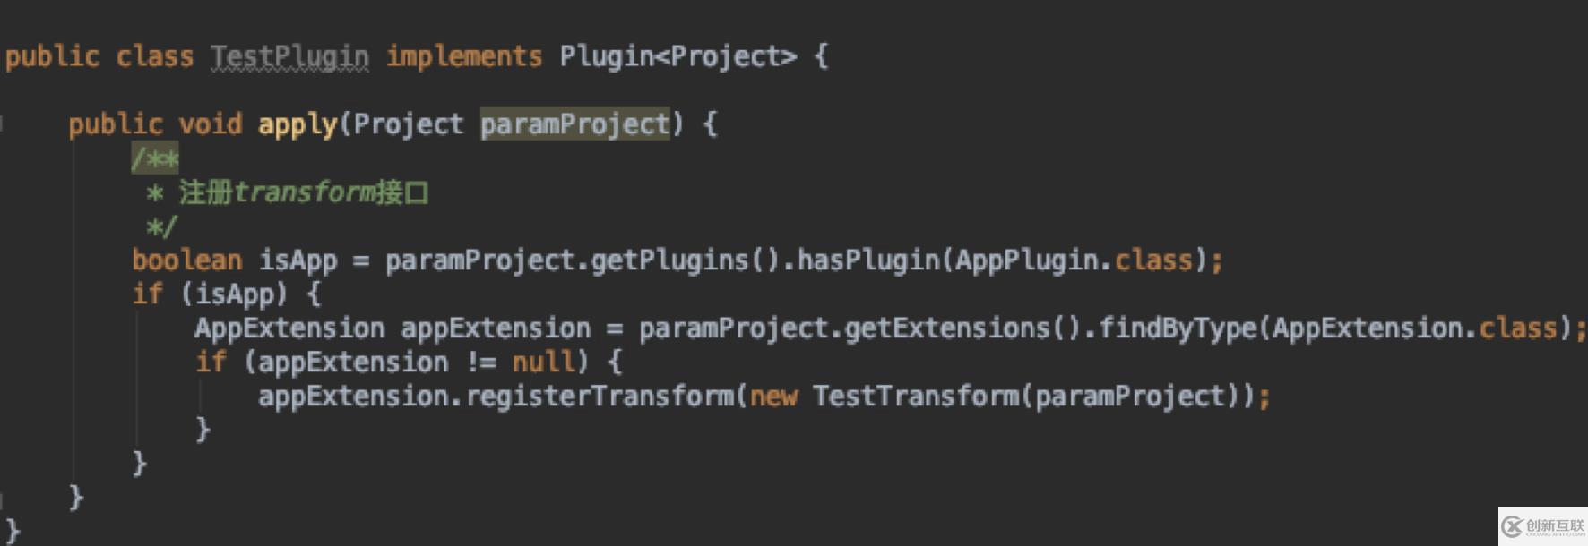Click the implements keyword
The height and width of the screenshot is (546, 1588).
pyautogui.click(x=463, y=56)
